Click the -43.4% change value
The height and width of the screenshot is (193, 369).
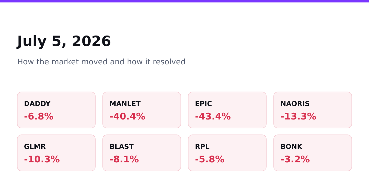click(x=213, y=117)
